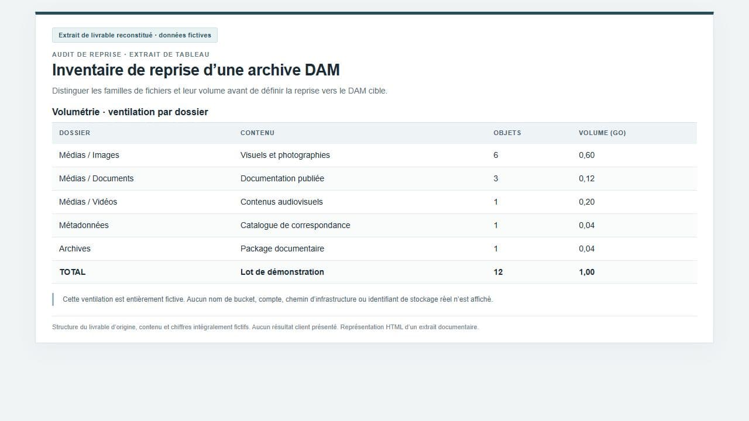The height and width of the screenshot is (421, 749).
Task: Click the objects count in the Métadonnées row
Action: click(x=496, y=225)
